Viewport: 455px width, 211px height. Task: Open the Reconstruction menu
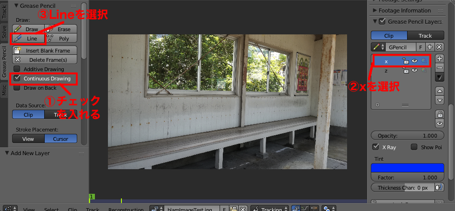pyautogui.click(x=126, y=209)
